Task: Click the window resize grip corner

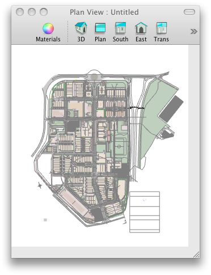Action: (197, 255)
